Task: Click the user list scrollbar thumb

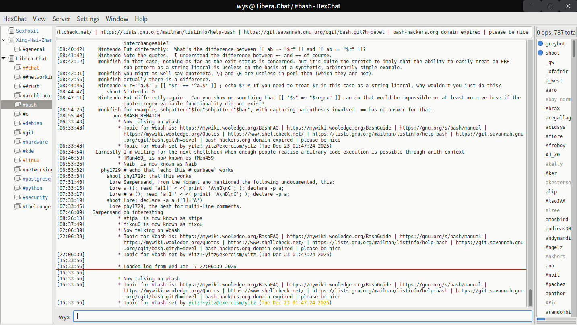Action: coord(541,319)
